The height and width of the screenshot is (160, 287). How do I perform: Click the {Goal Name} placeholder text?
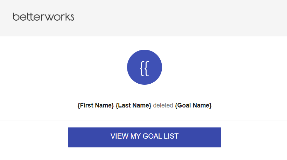point(193,105)
